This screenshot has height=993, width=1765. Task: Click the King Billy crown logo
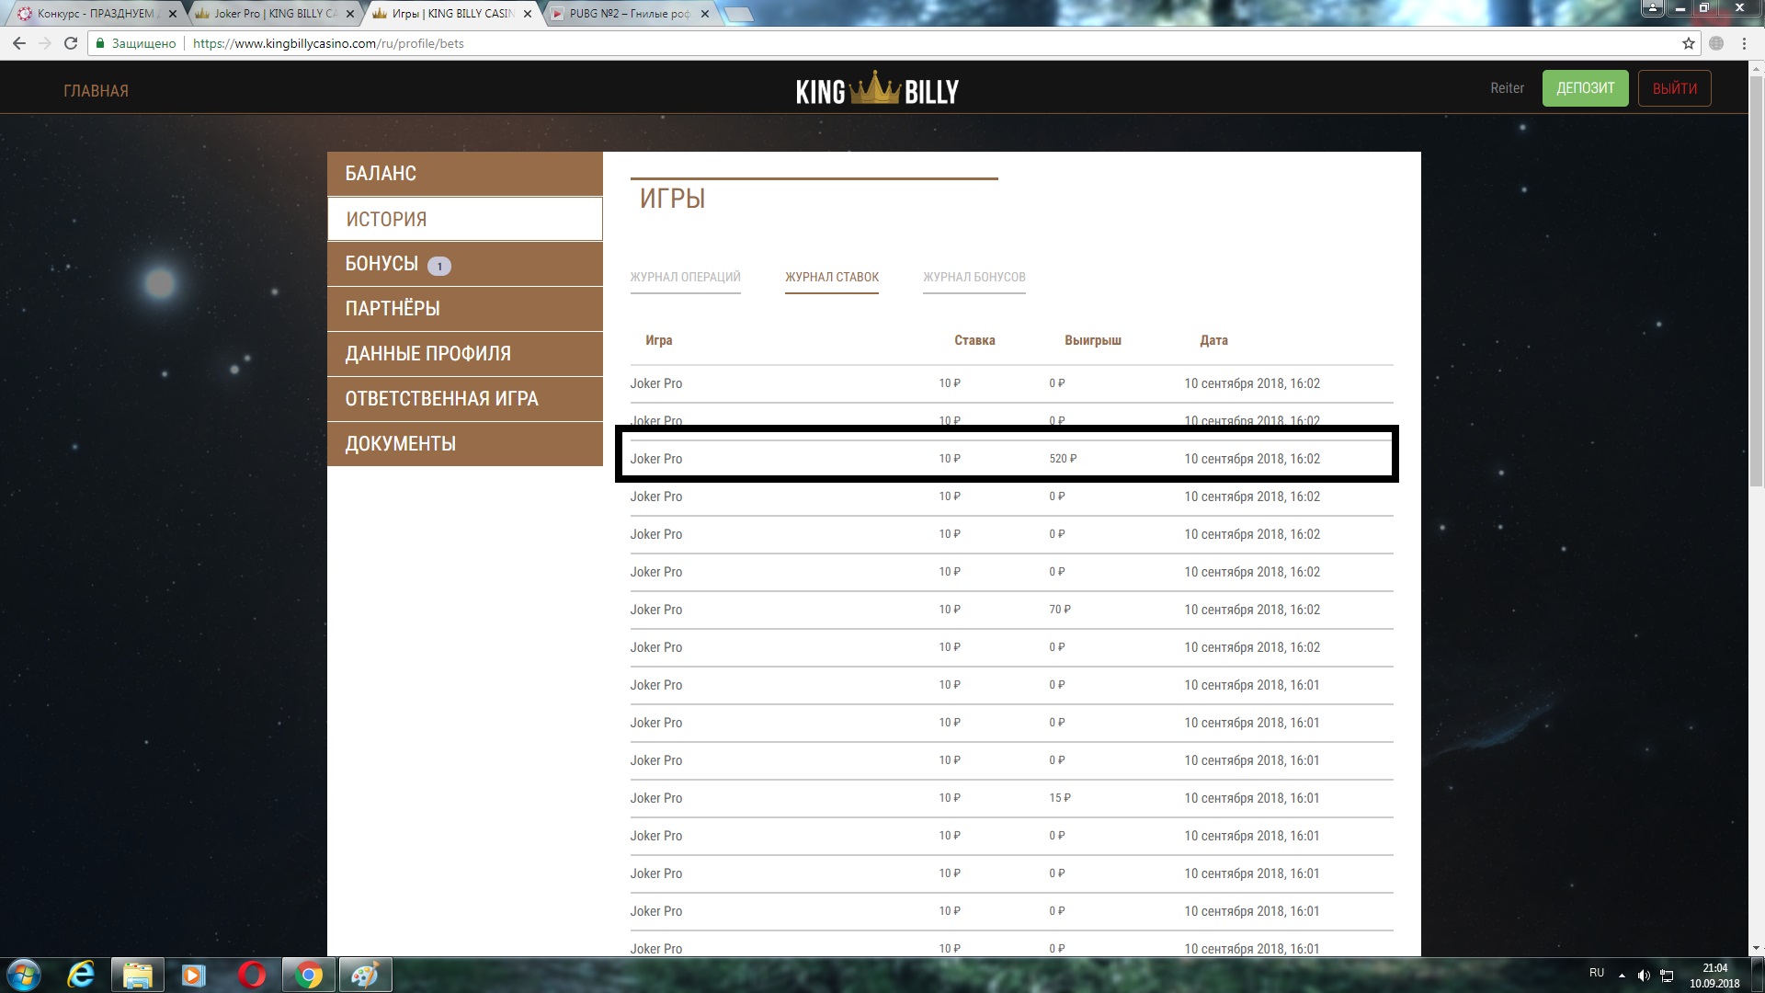pyautogui.click(x=876, y=90)
